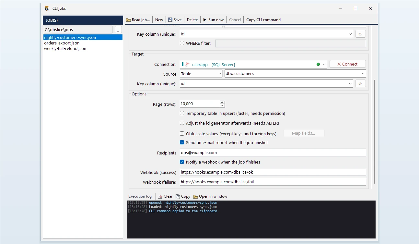This screenshot has width=419, height=244.
Task: Enable temporary table in upsert option
Action: point(182,114)
